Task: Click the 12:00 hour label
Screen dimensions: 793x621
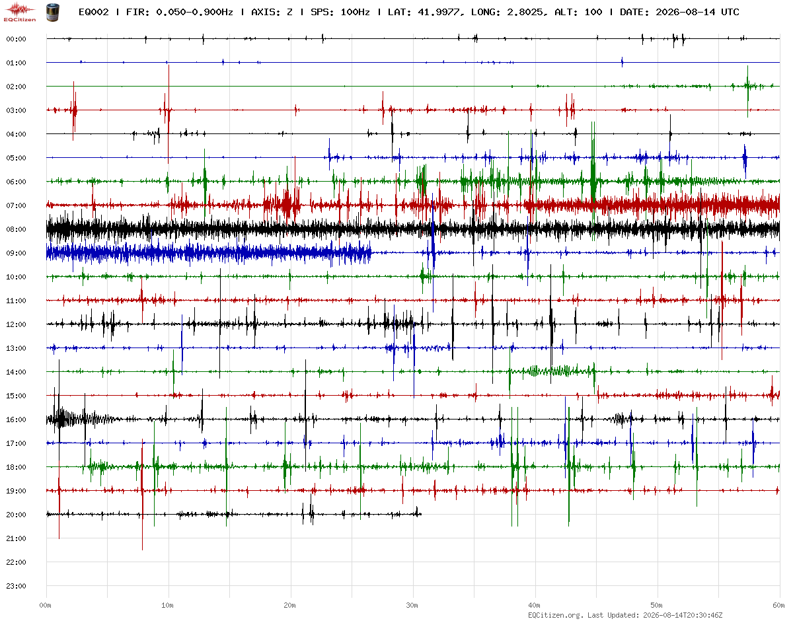Action: [16, 324]
